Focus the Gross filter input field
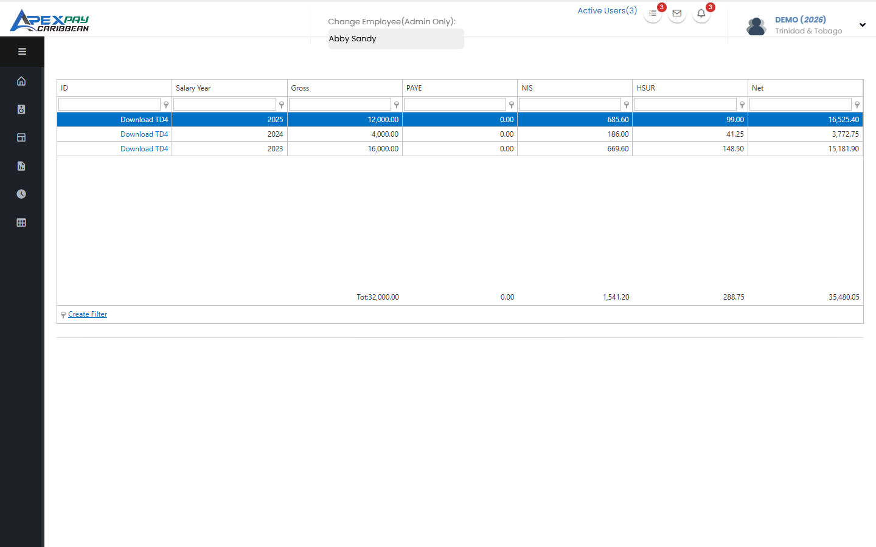The height and width of the screenshot is (547, 876). (x=339, y=105)
